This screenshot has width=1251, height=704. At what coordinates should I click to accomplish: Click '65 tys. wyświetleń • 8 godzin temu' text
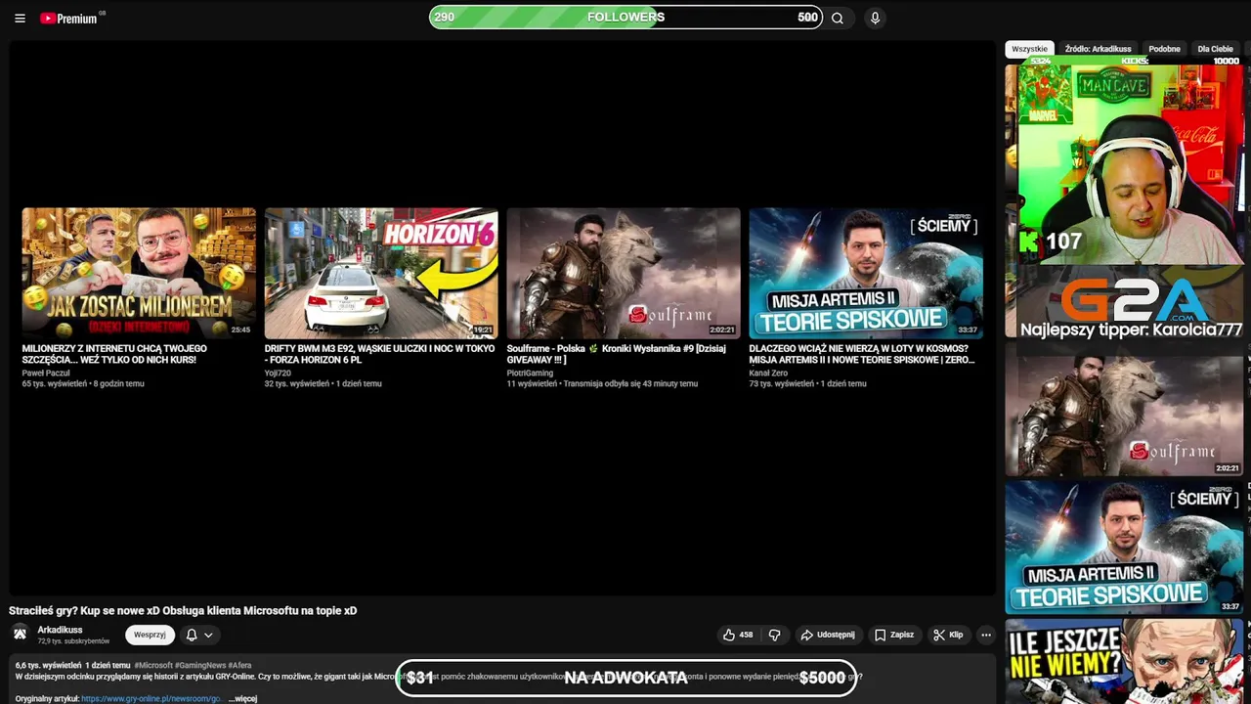coord(83,383)
